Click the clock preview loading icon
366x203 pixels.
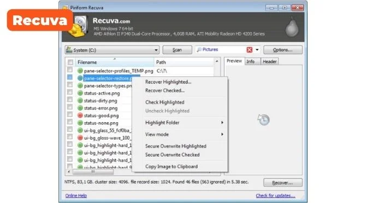tap(263, 120)
